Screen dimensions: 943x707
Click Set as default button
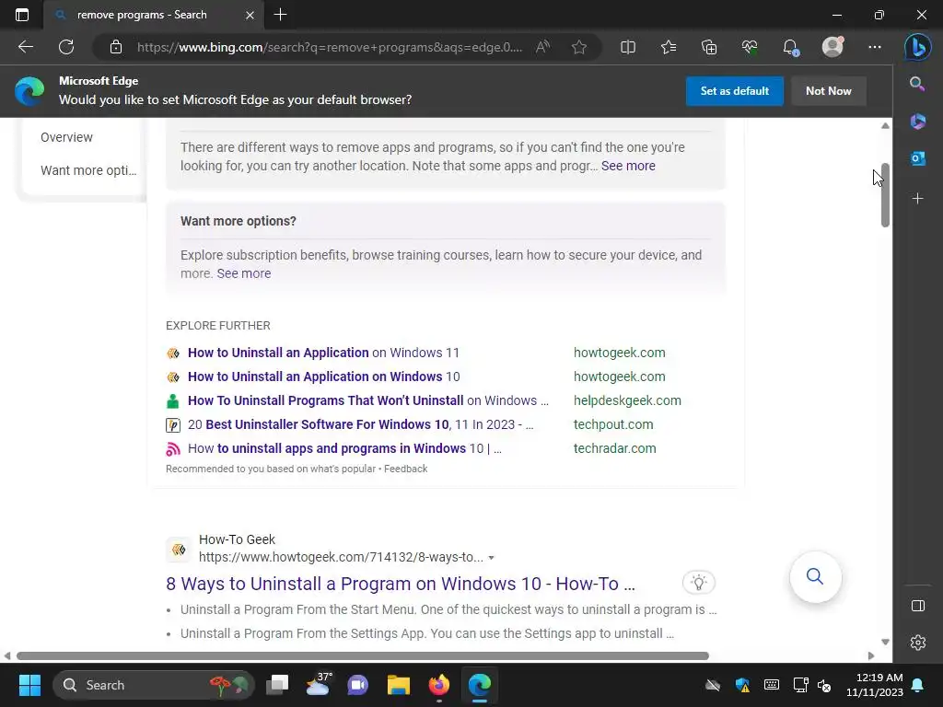coord(734,91)
